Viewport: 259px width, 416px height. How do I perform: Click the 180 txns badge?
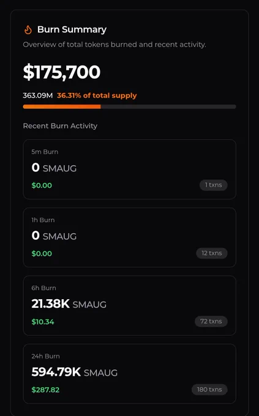point(209,390)
